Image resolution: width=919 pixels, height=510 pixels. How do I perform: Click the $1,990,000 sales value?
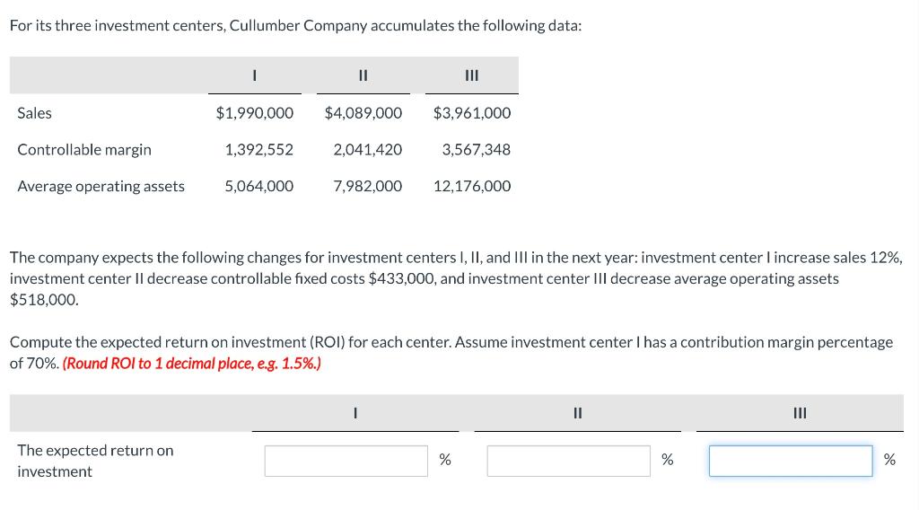pos(255,113)
